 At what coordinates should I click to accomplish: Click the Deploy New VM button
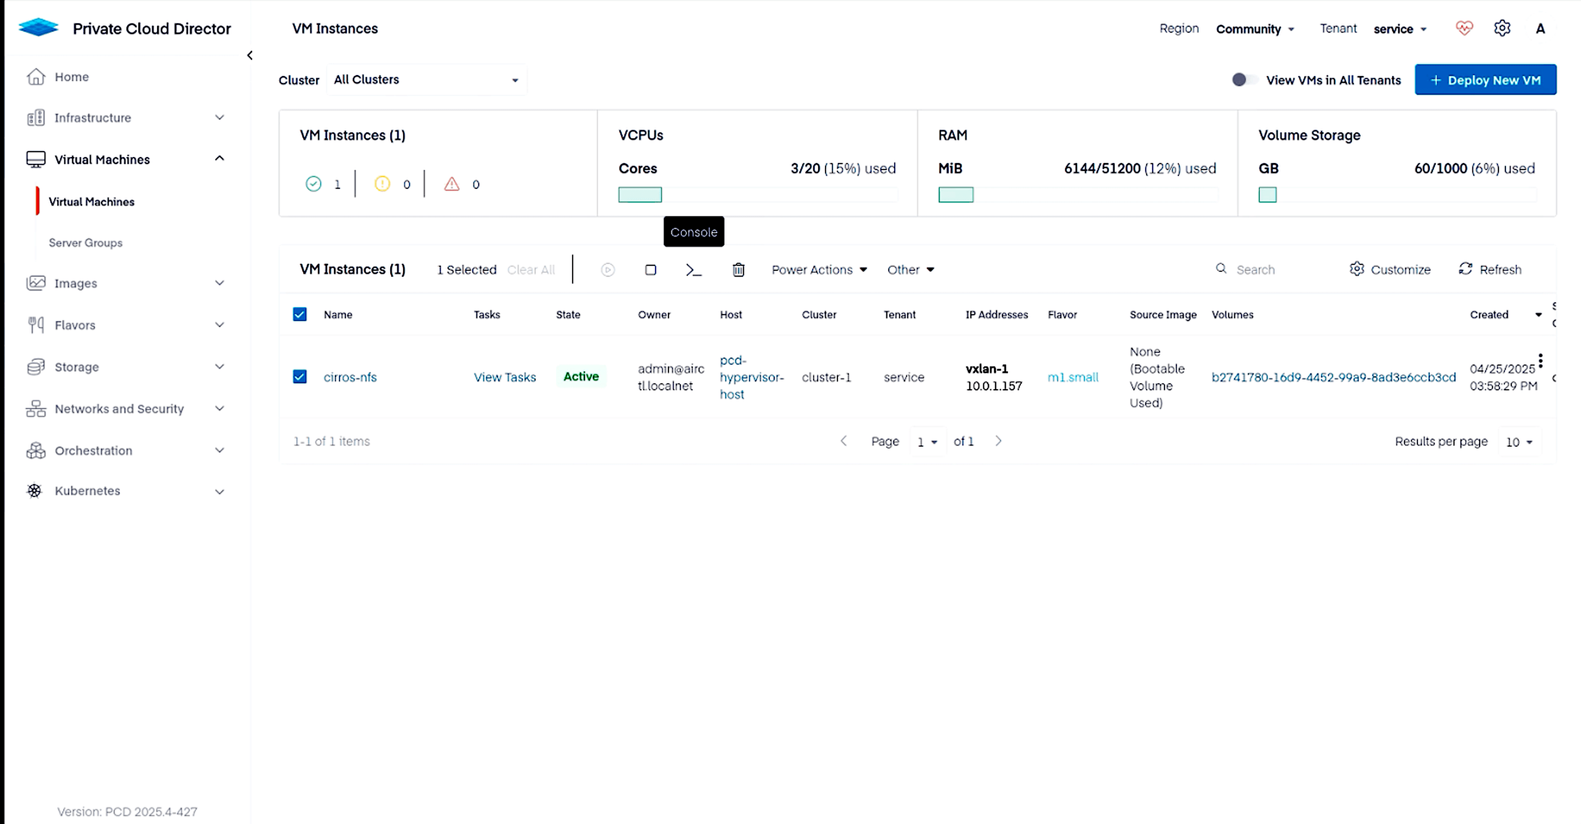1485,80
